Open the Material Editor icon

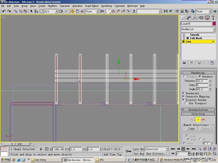187,11
